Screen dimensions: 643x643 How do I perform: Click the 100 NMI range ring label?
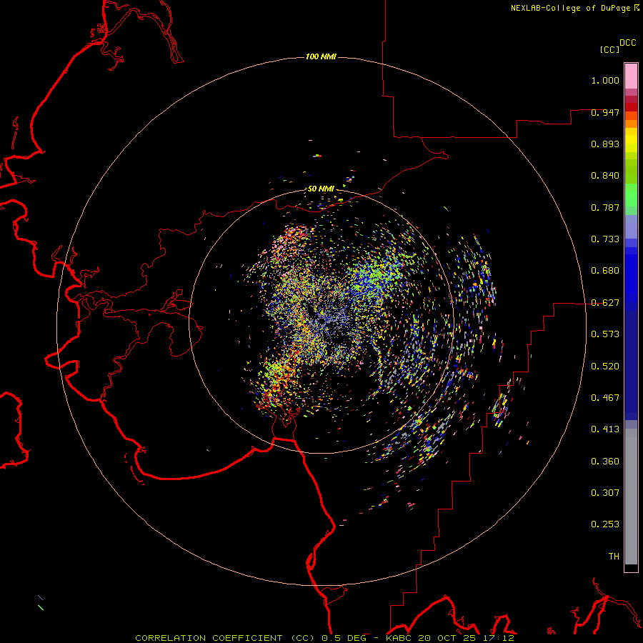coord(321,56)
